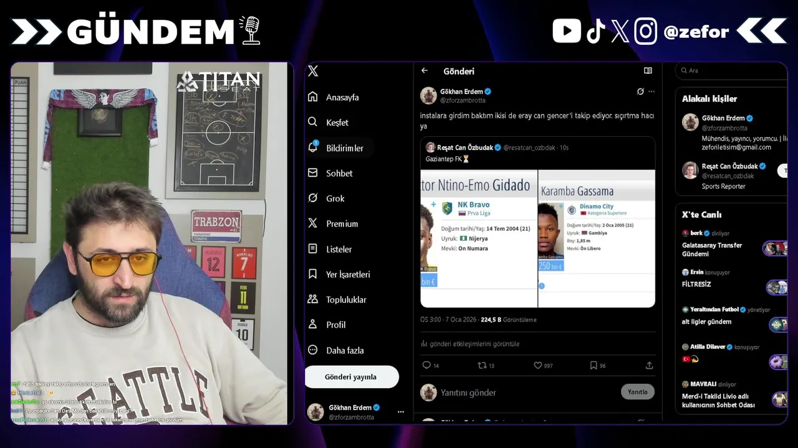
Task: Open quoted Reşat Can Özbudak tweet
Action: 537,222
